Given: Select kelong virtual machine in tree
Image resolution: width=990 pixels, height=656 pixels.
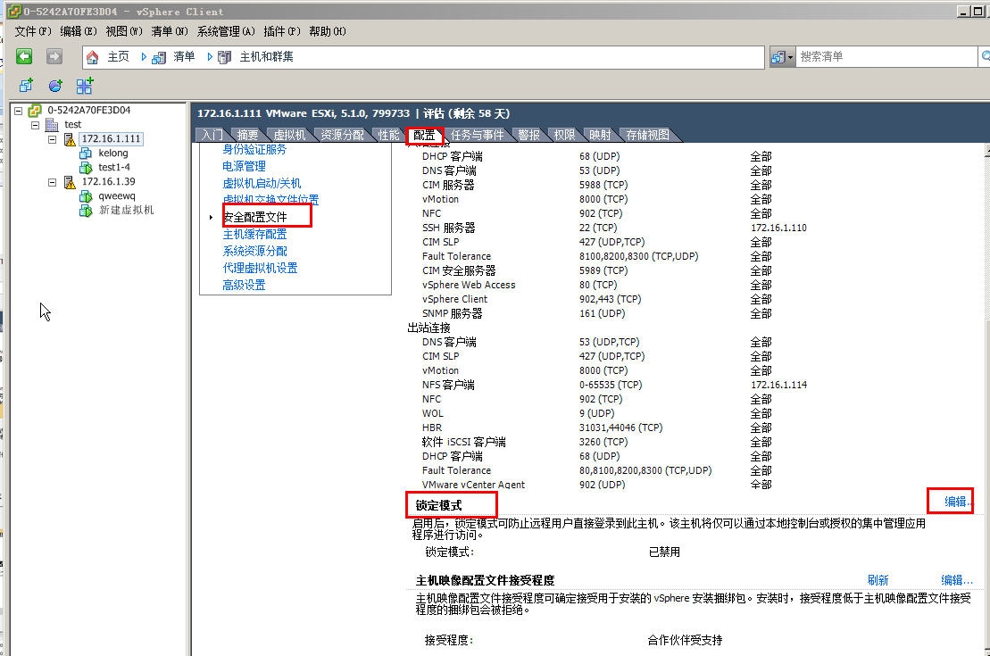Looking at the screenshot, I should click(x=113, y=154).
